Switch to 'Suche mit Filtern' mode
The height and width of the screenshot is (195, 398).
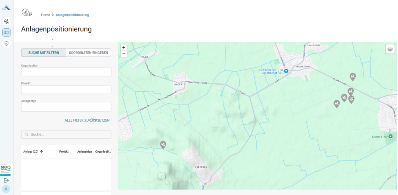point(44,52)
